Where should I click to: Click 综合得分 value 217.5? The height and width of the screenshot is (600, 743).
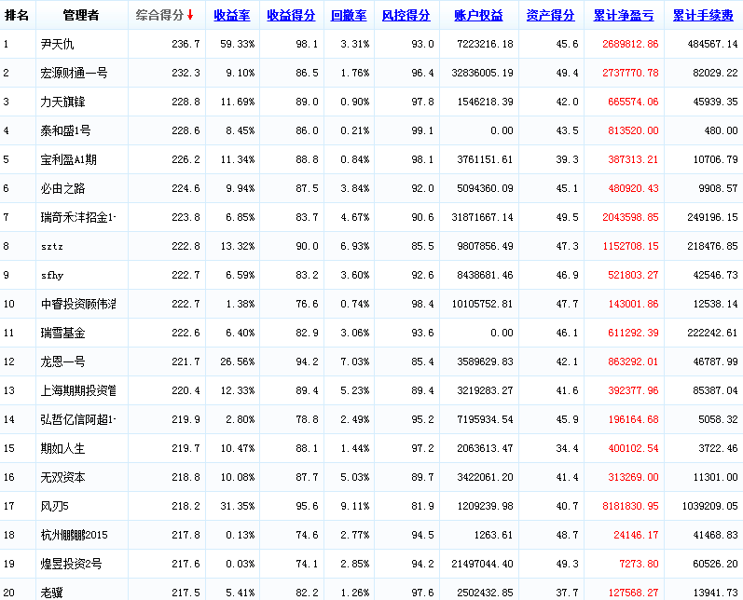point(186,593)
